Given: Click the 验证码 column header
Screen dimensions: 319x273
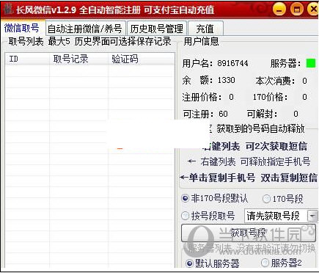Looking at the screenshot, I should tap(142, 59).
